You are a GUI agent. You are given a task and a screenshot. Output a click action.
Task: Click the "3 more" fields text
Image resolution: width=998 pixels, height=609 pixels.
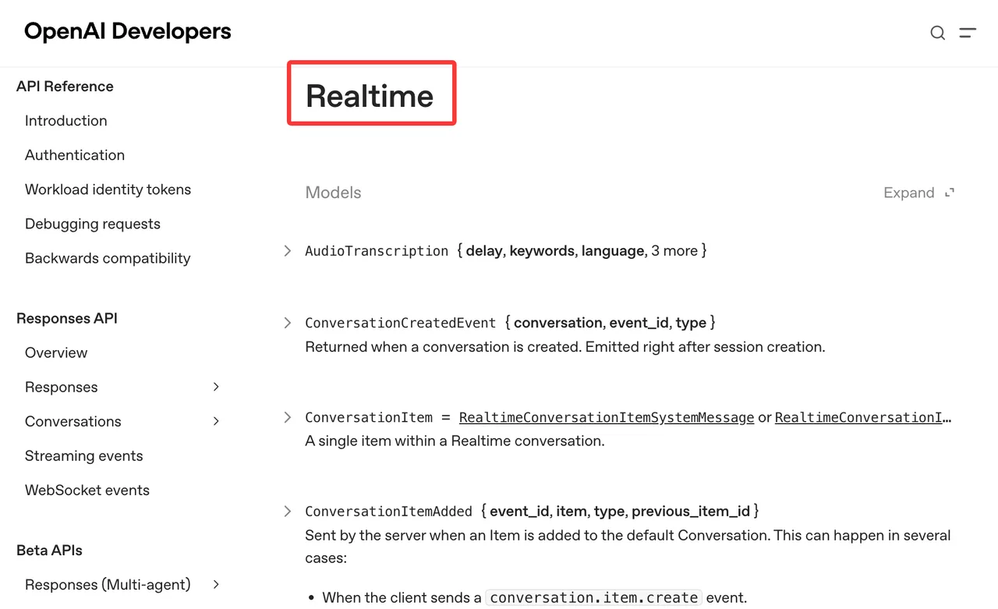(x=674, y=251)
